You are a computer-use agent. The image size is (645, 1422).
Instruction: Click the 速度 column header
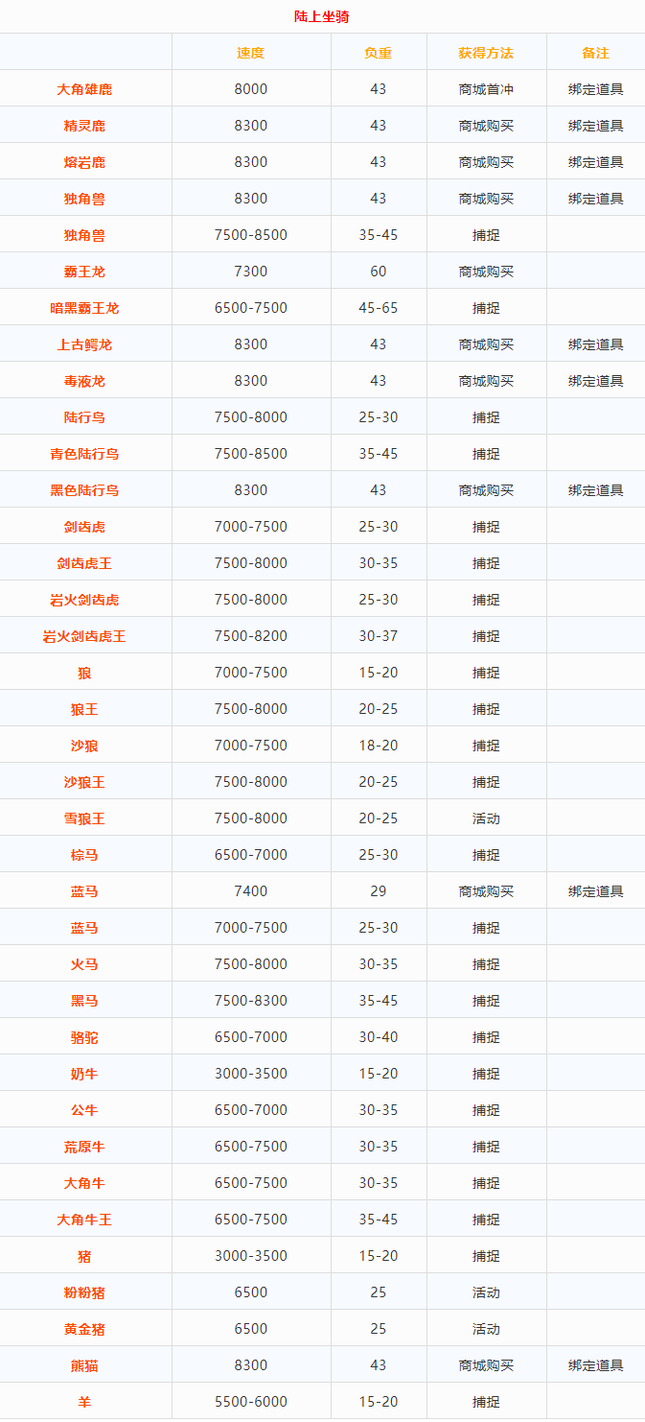(250, 53)
